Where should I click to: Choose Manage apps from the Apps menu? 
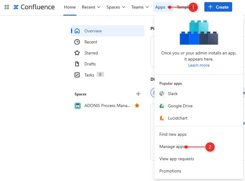(172, 146)
